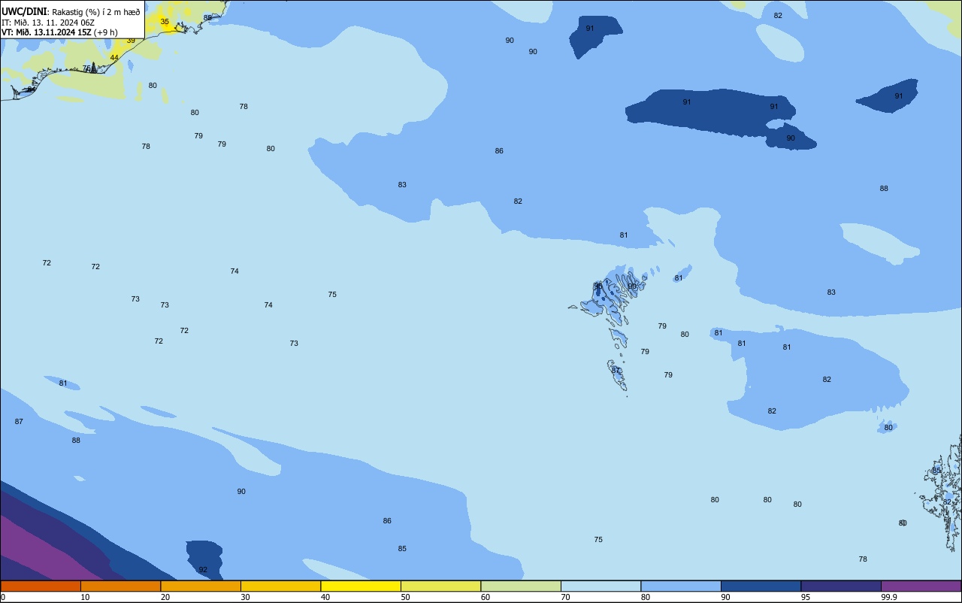Image resolution: width=962 pixels, height=603 pixels.
Task: Click the 'IT: Mið. 13. 11. 2024 06Z' line
Action: 48,23
